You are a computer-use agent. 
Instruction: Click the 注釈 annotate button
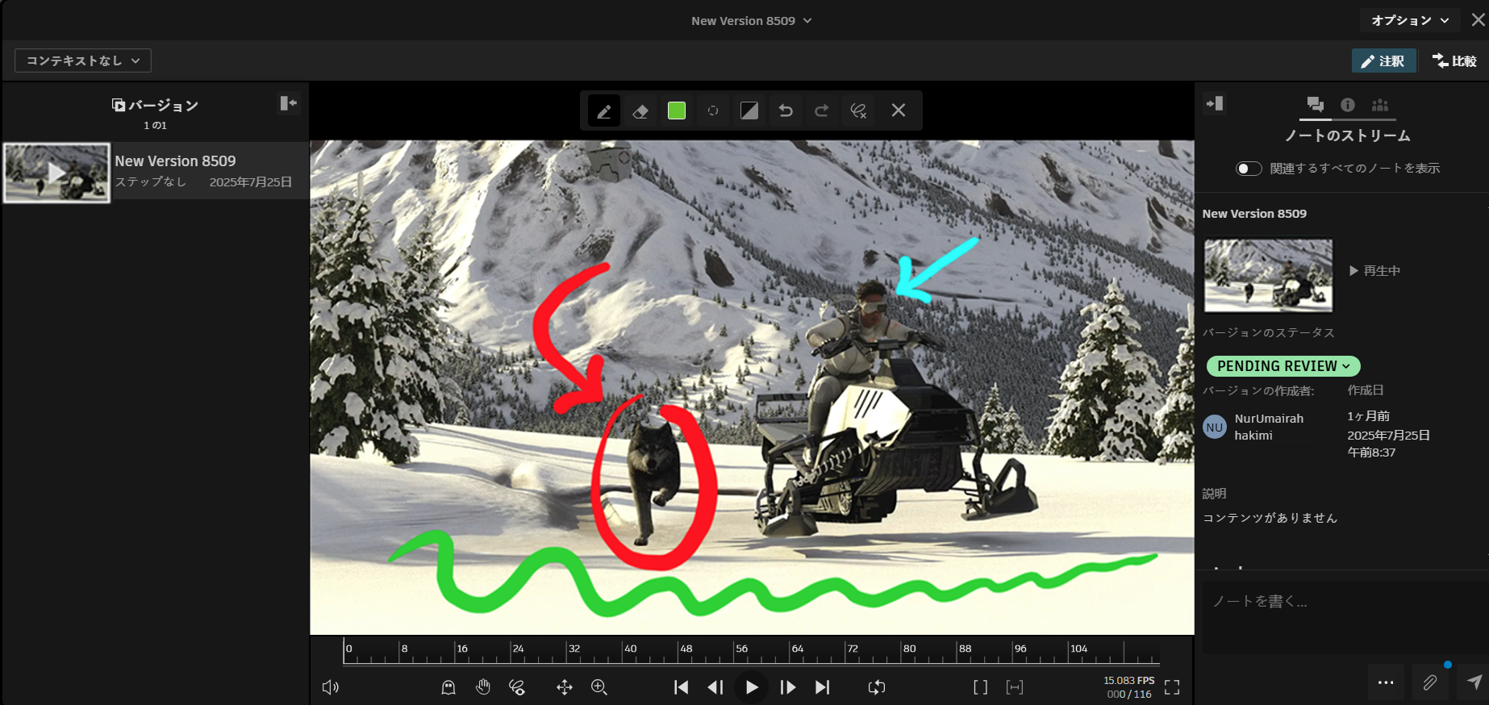[x=1383, y=60]
